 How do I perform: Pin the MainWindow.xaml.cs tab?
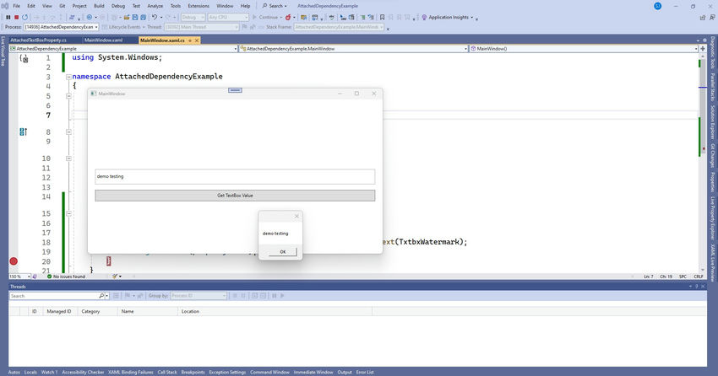(190, 40)
